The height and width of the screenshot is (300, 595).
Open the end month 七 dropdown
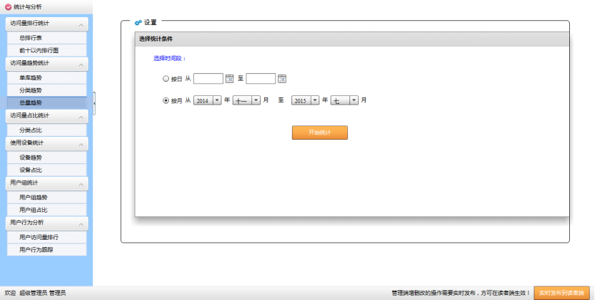[354, 101]
